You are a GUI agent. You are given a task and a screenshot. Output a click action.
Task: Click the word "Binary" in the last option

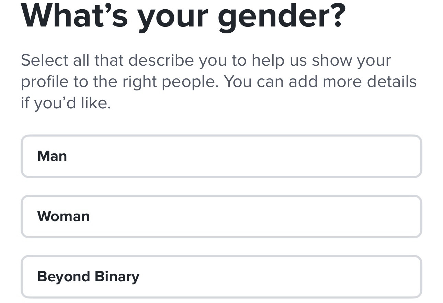117,277
